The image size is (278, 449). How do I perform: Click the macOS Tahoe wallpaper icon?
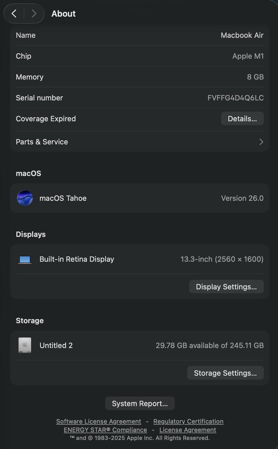pyautogui.click(x=25, y=198)
